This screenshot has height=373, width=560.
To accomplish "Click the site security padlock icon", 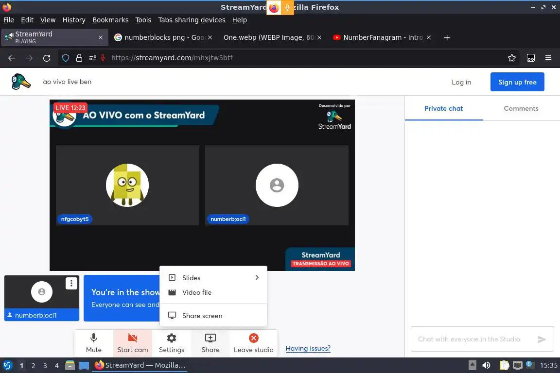I will tap(79, 58).
